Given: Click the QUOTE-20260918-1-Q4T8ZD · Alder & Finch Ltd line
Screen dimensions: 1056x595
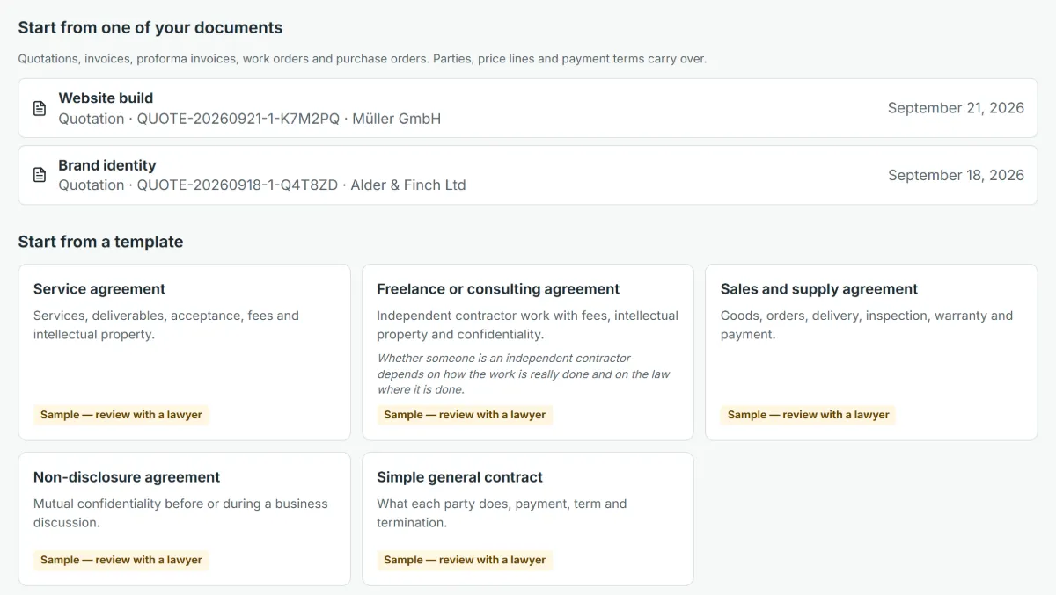Looking at the screenshot, I should coord(262,185).
